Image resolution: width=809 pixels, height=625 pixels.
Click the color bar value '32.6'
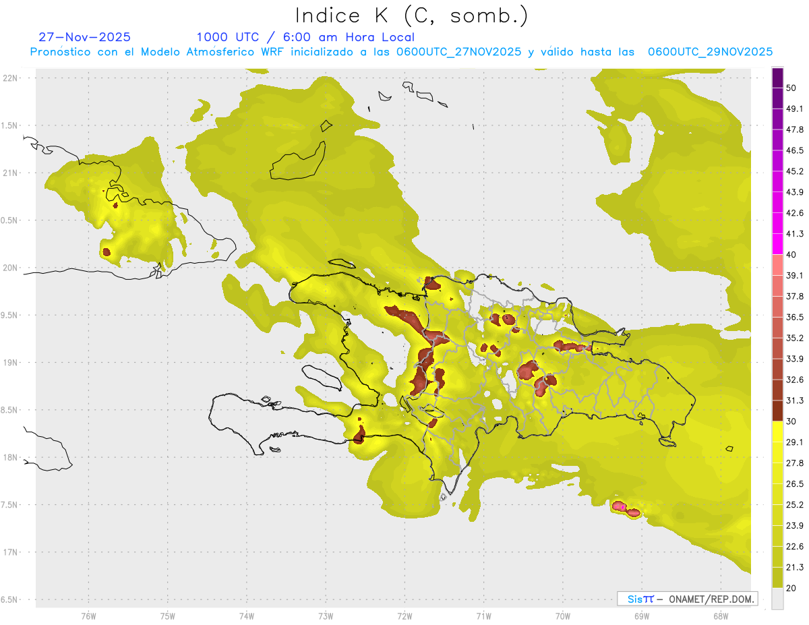pos(795,380)
